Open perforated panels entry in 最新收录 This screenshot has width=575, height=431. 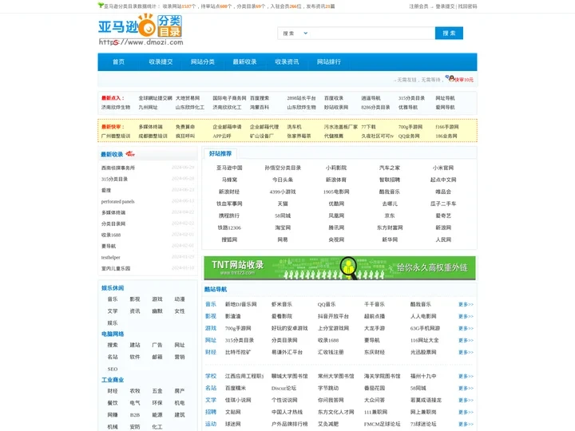point(118,202)
